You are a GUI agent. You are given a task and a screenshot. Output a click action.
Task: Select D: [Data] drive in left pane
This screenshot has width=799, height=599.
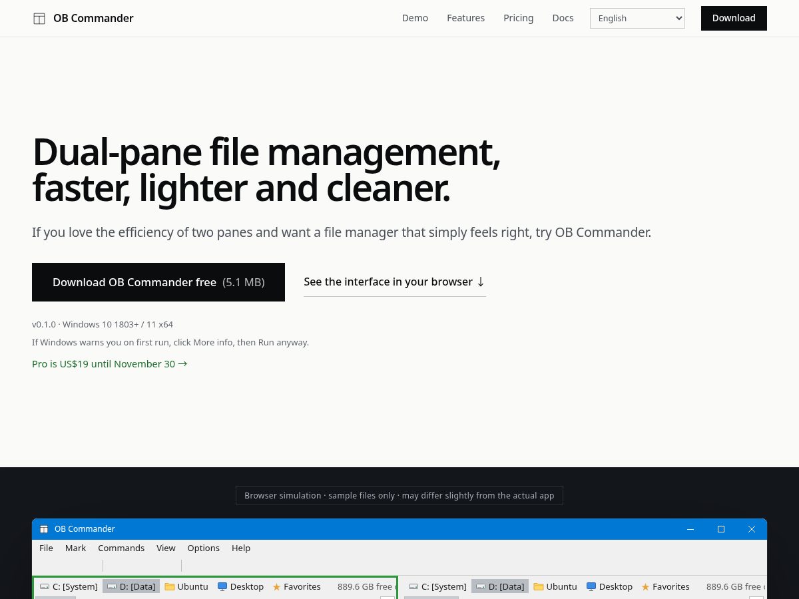point(131,586)
